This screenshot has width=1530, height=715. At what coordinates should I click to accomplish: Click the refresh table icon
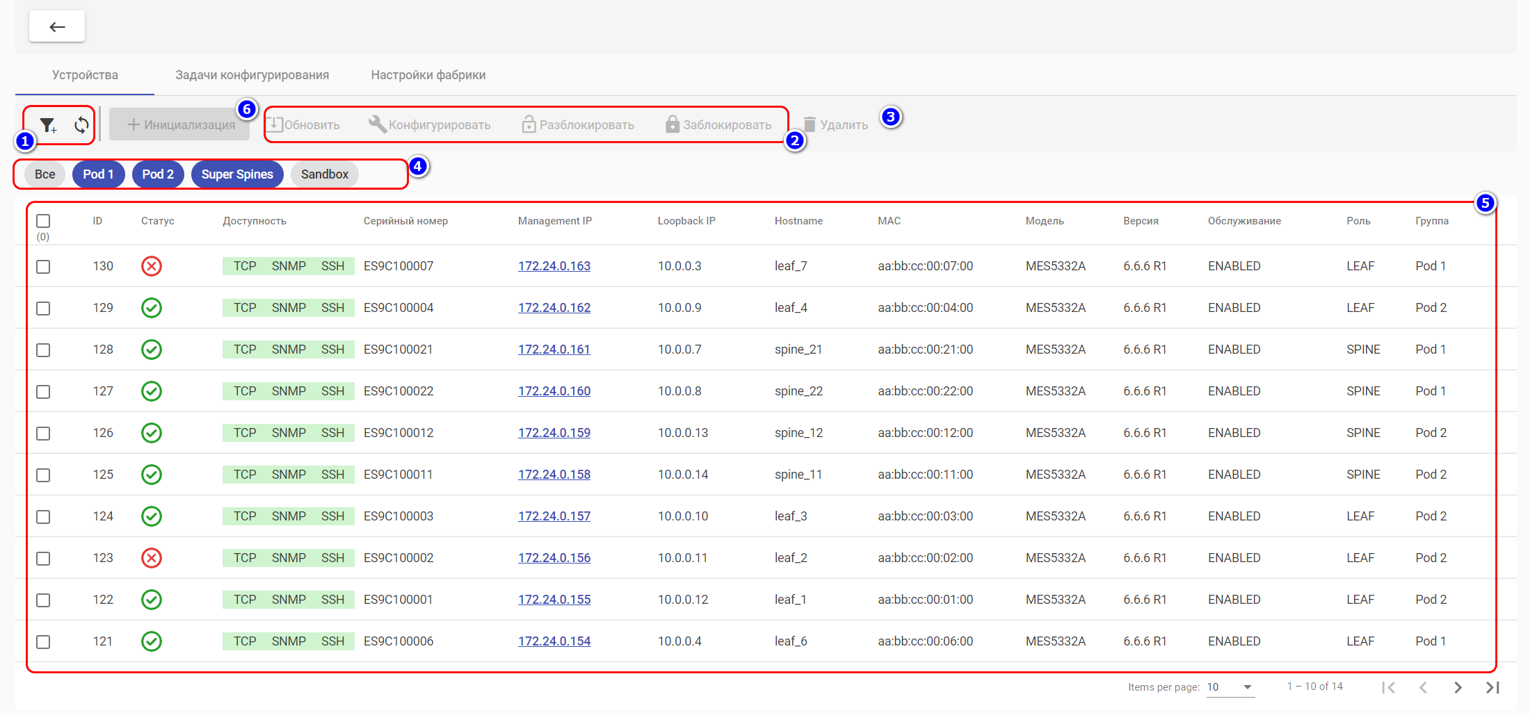[x=81, y=125]
